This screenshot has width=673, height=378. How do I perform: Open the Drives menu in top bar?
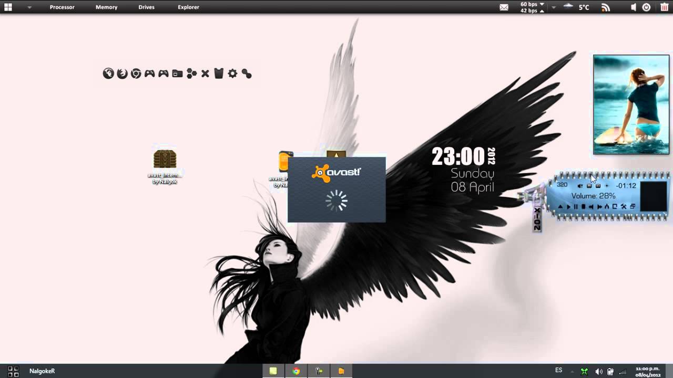tap(146, 7)
